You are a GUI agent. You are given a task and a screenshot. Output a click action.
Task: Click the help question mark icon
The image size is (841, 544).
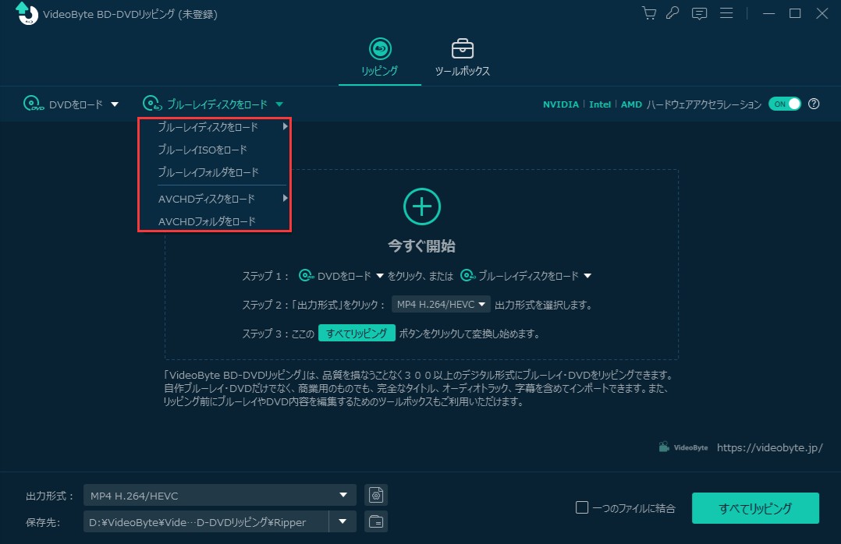(814, 104)
